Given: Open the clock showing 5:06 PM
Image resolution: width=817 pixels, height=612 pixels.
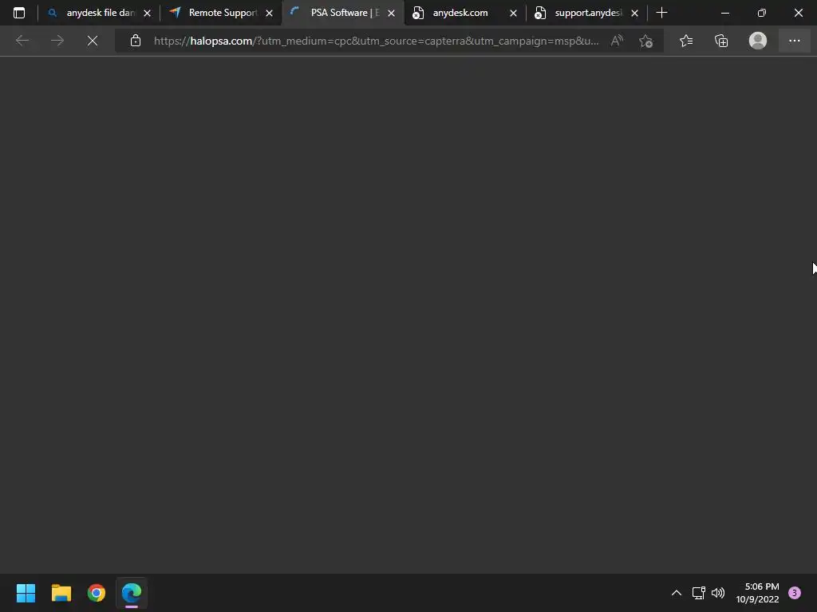Looking at the screenshot, I should coord(758,593).
